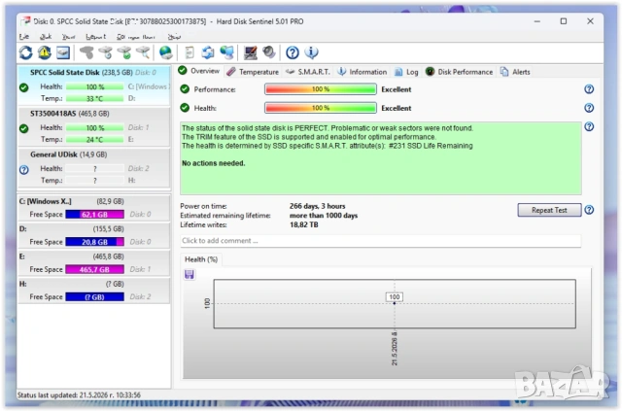
Task: Select the Health (%) chart tab
Action: [201, 259]
